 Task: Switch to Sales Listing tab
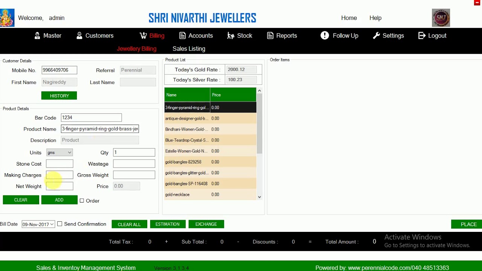tap(189, 49)
